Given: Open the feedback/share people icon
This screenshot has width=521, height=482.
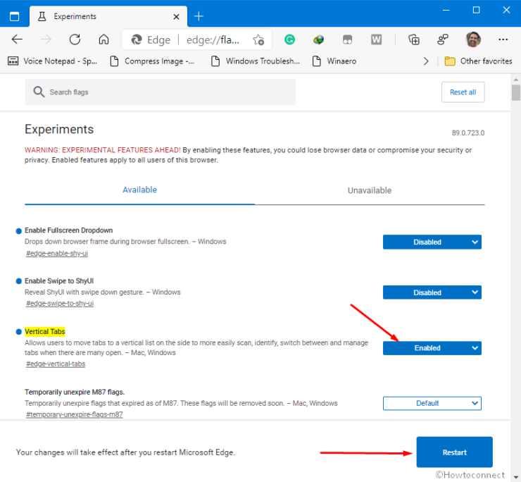Looking at the screenshot, I should [443, 39].
